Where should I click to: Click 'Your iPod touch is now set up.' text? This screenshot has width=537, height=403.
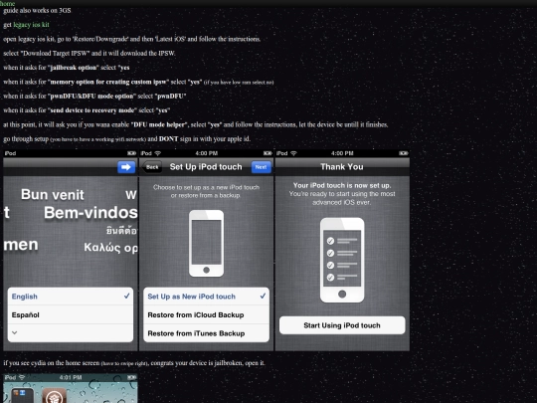click(x=342, y=185)
